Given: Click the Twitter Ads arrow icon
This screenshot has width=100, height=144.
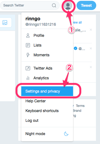Looking at the screenshot, I should (x=28, y=68).
